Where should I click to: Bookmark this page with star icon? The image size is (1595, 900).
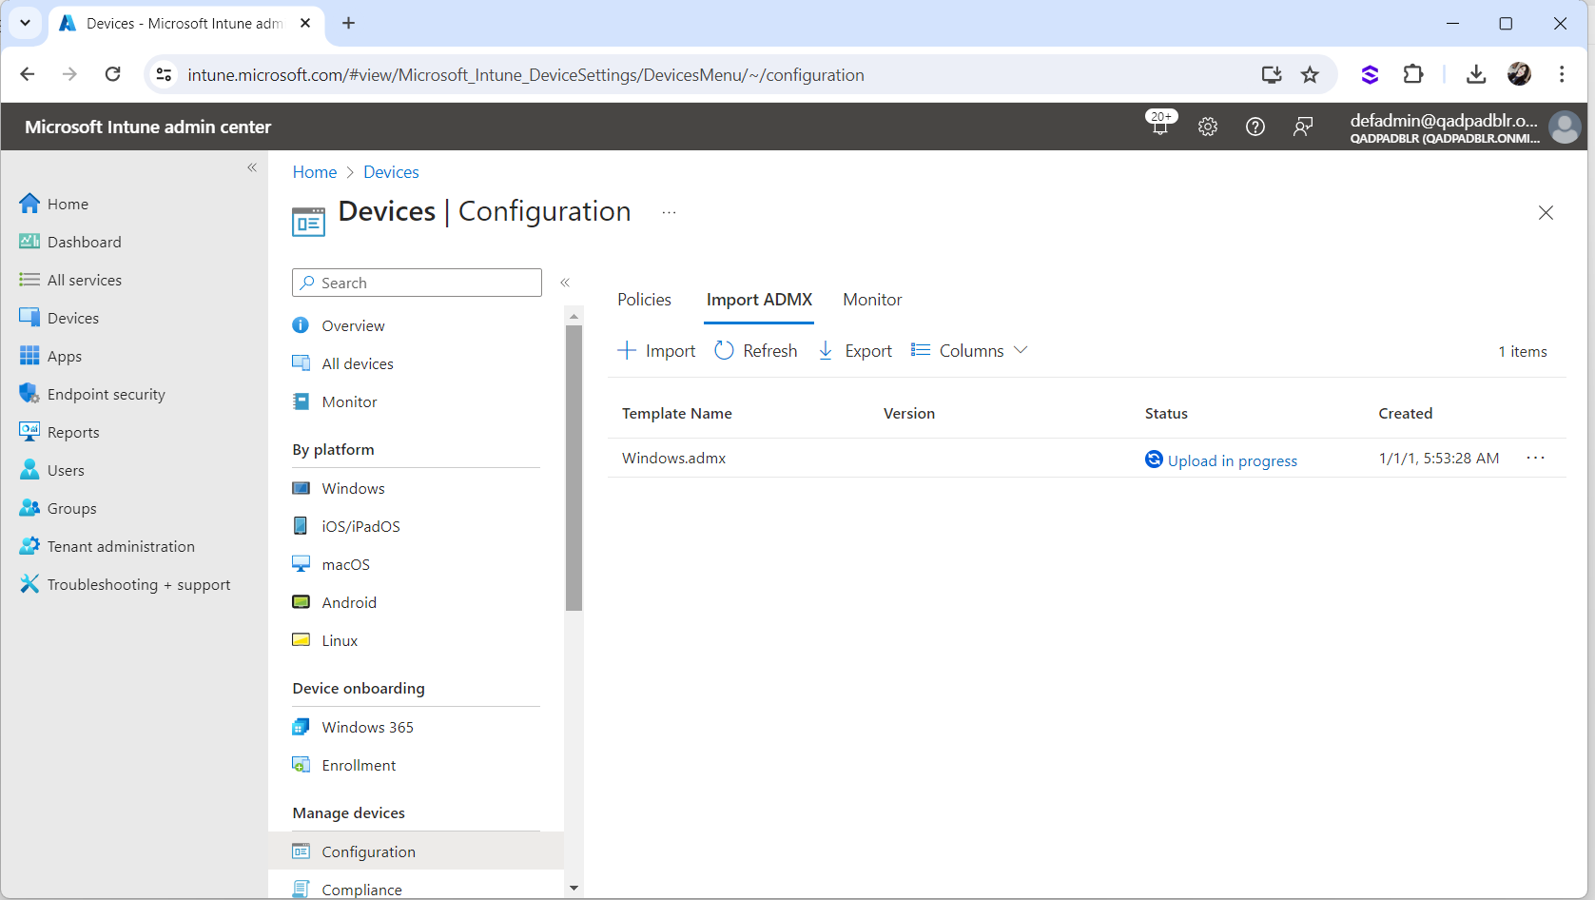[x=1310, y=74]
